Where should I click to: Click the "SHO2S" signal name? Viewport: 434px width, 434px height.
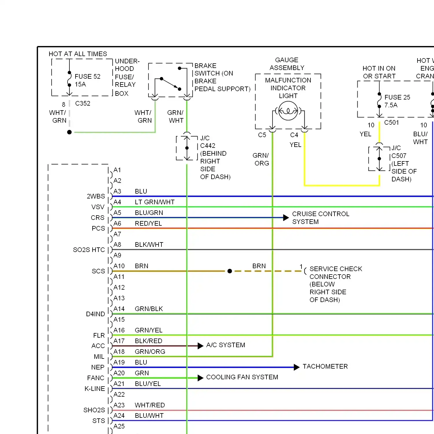coord(94,410)
